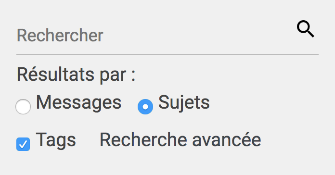The image size is (335, 175).
Task: Click the Sujets label text
Action: [184, 103]
